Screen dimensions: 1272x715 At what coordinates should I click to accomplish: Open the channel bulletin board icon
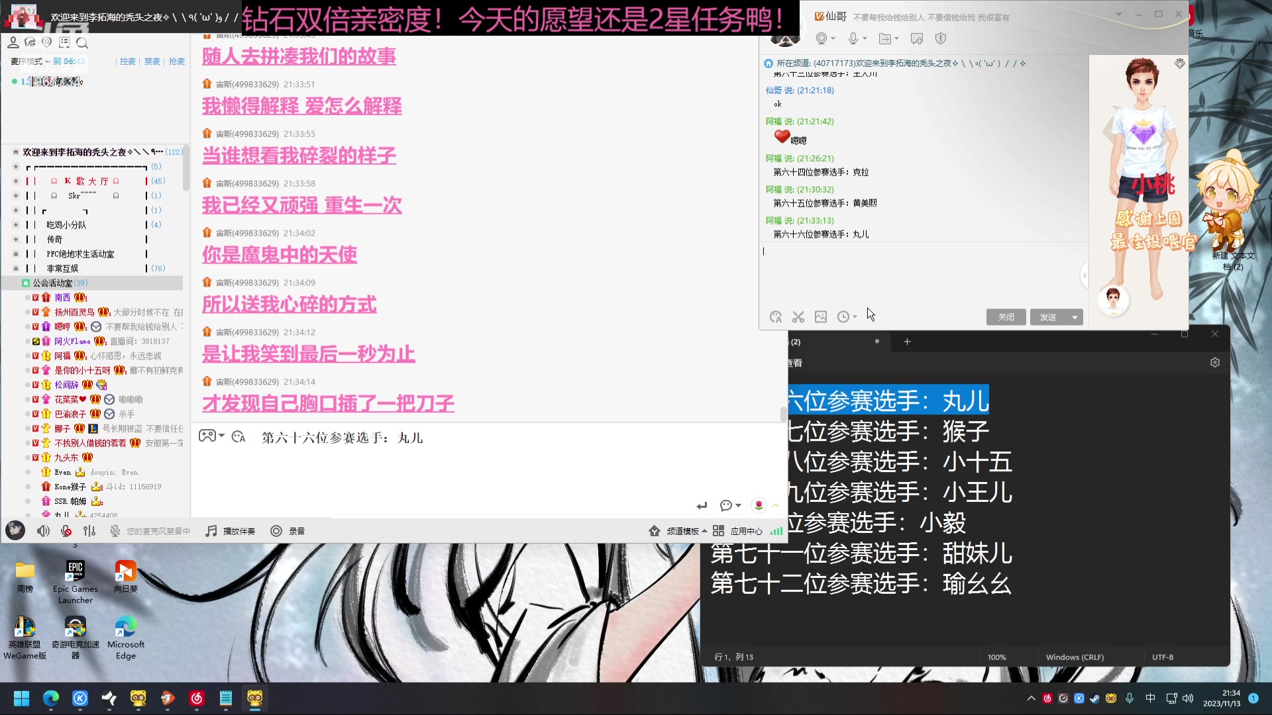[64, 42]
